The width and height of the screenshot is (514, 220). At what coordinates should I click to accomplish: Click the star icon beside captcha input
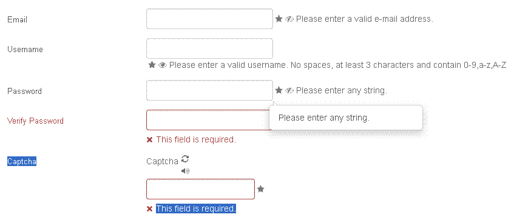pyautogui.click(x=260, y=189)
